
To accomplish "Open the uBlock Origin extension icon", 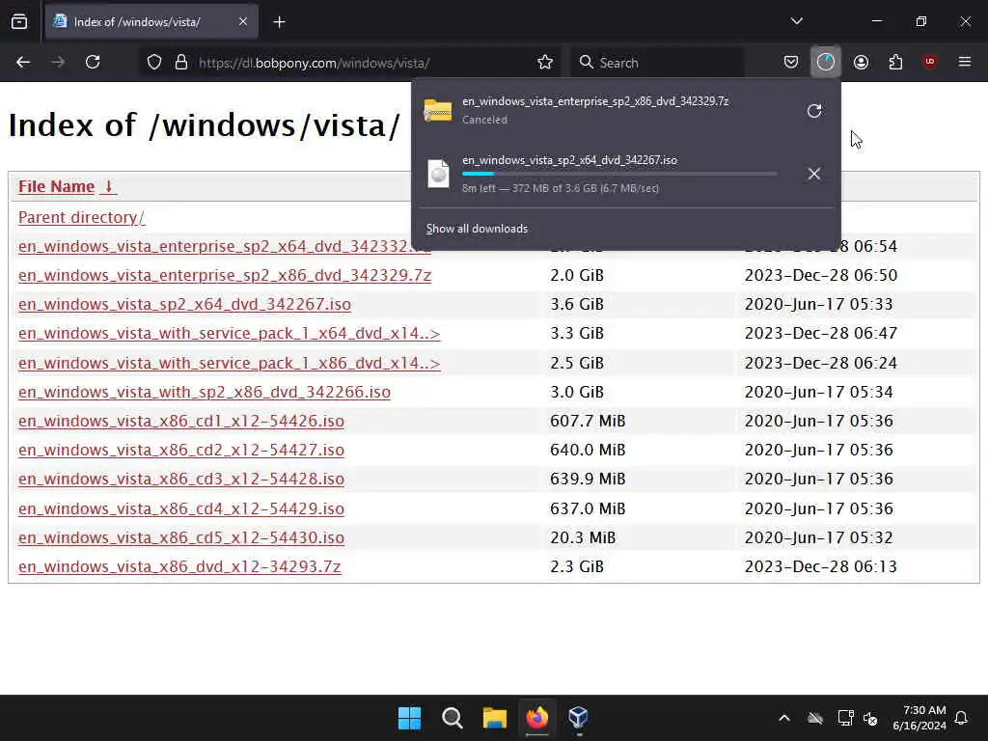I will point(929,62).
